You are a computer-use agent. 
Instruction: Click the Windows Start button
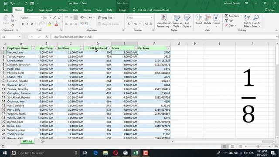(x=5, y=153)
